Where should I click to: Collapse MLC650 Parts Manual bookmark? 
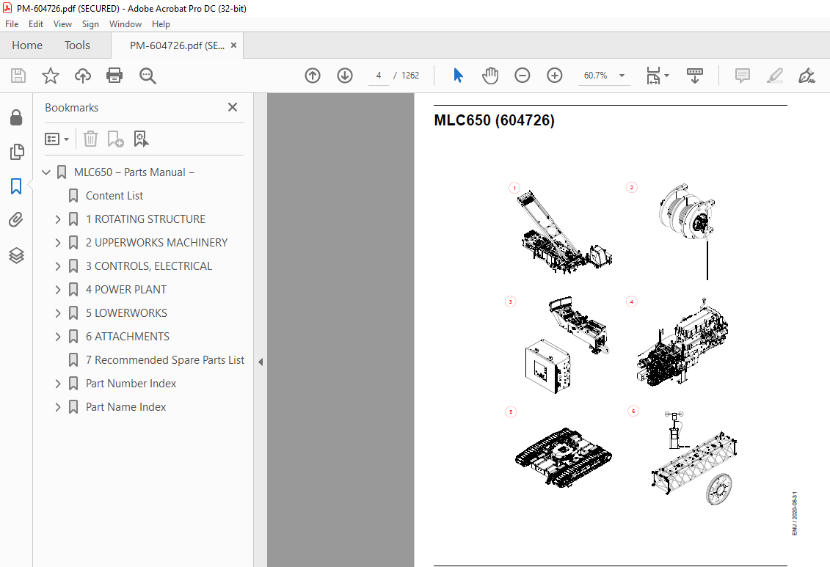(x=46, y=172)
